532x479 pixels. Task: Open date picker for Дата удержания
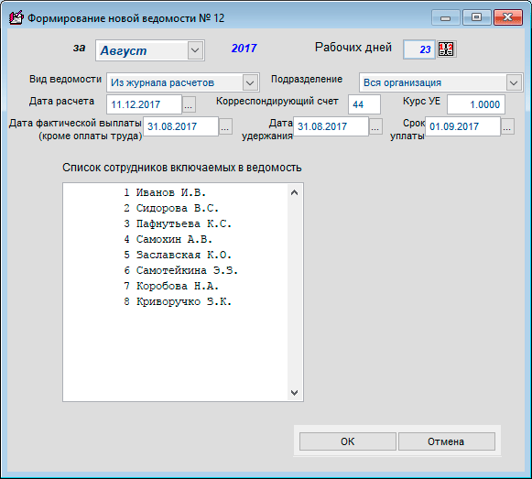[375, 126]
